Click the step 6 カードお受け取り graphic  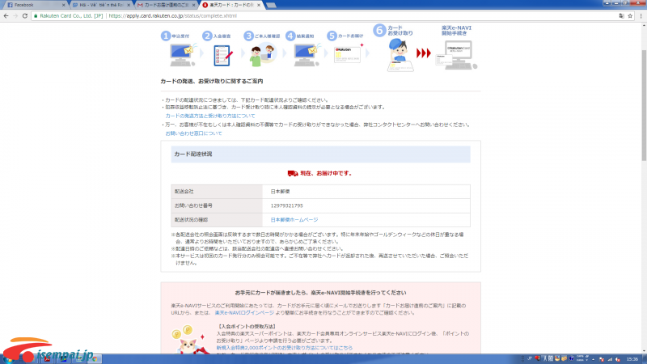tap(394, 47)
